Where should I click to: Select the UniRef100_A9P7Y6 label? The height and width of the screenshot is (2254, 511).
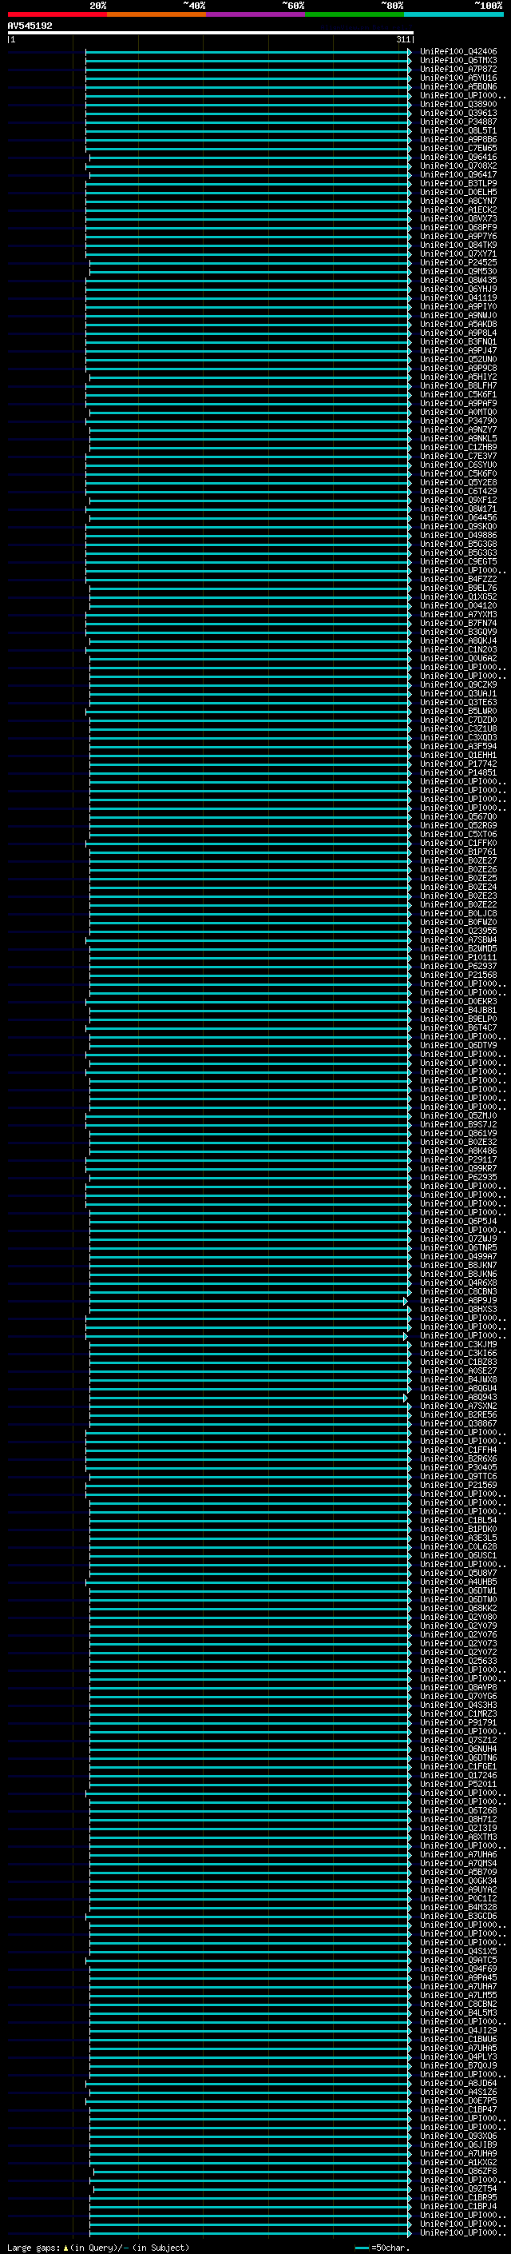tap(458, 236)
